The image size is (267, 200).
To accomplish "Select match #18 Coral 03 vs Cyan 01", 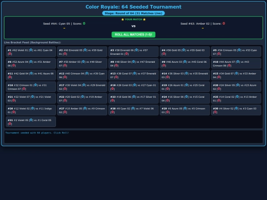I will click(x=133, y=87).
